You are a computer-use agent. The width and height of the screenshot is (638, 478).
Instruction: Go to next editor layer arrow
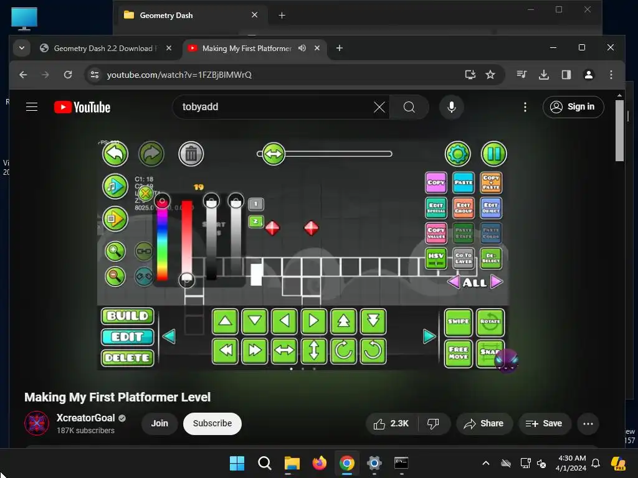click(x=497, y=282)
